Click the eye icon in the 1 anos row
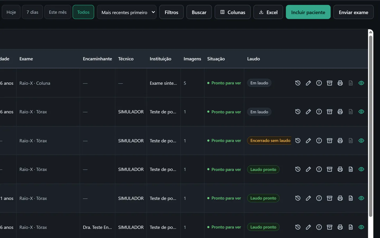The height and width of the screenshot is (238, 380). tap(361, 198)
